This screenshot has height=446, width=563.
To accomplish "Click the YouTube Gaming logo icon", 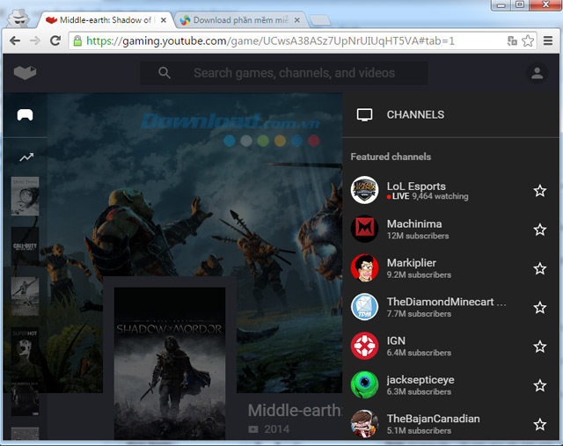I will tap(25, 72).
